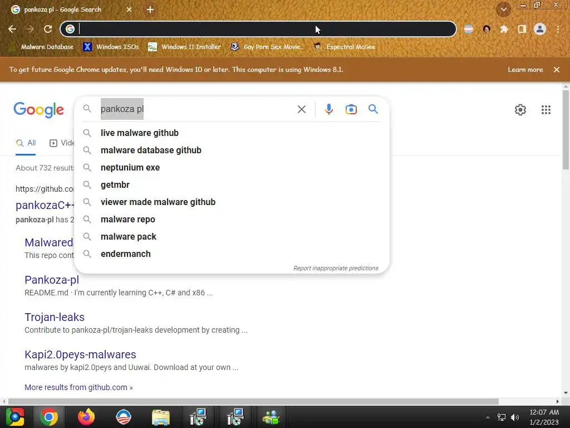Image resolution: width=570 pixels, height=428 pixels.
Task: Clear the search box with X icon
Action: tap(301, 109)
